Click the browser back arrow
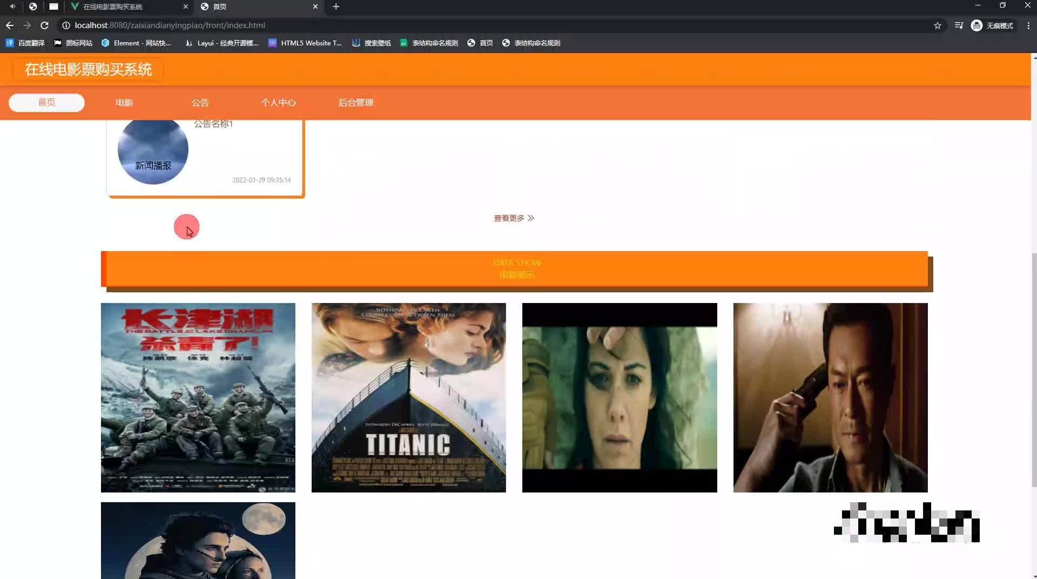Viewport: 1037px width, 579px height. click(x=10, y=25)
